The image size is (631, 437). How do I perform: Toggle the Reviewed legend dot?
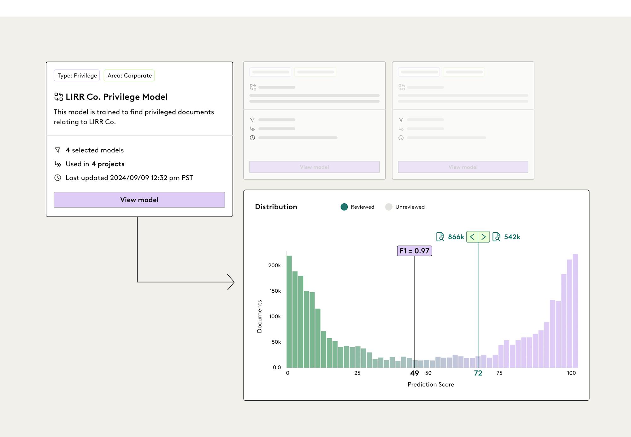point(344,207)
